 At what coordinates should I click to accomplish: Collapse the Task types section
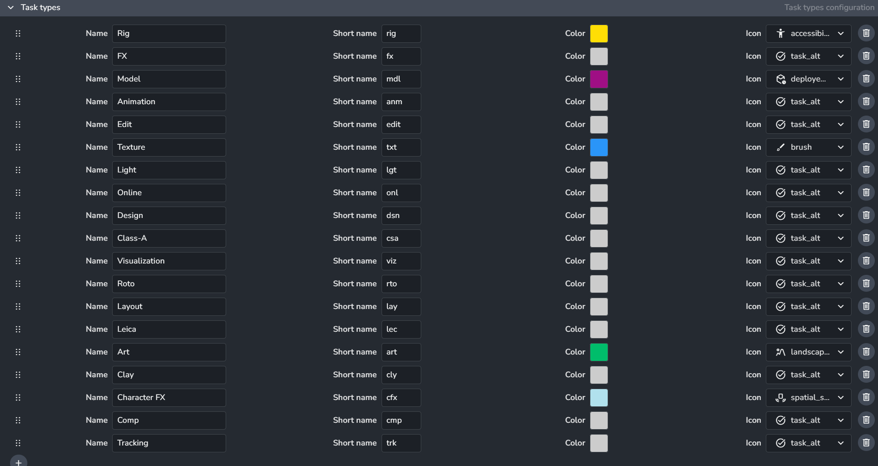[x=11, y=8]
